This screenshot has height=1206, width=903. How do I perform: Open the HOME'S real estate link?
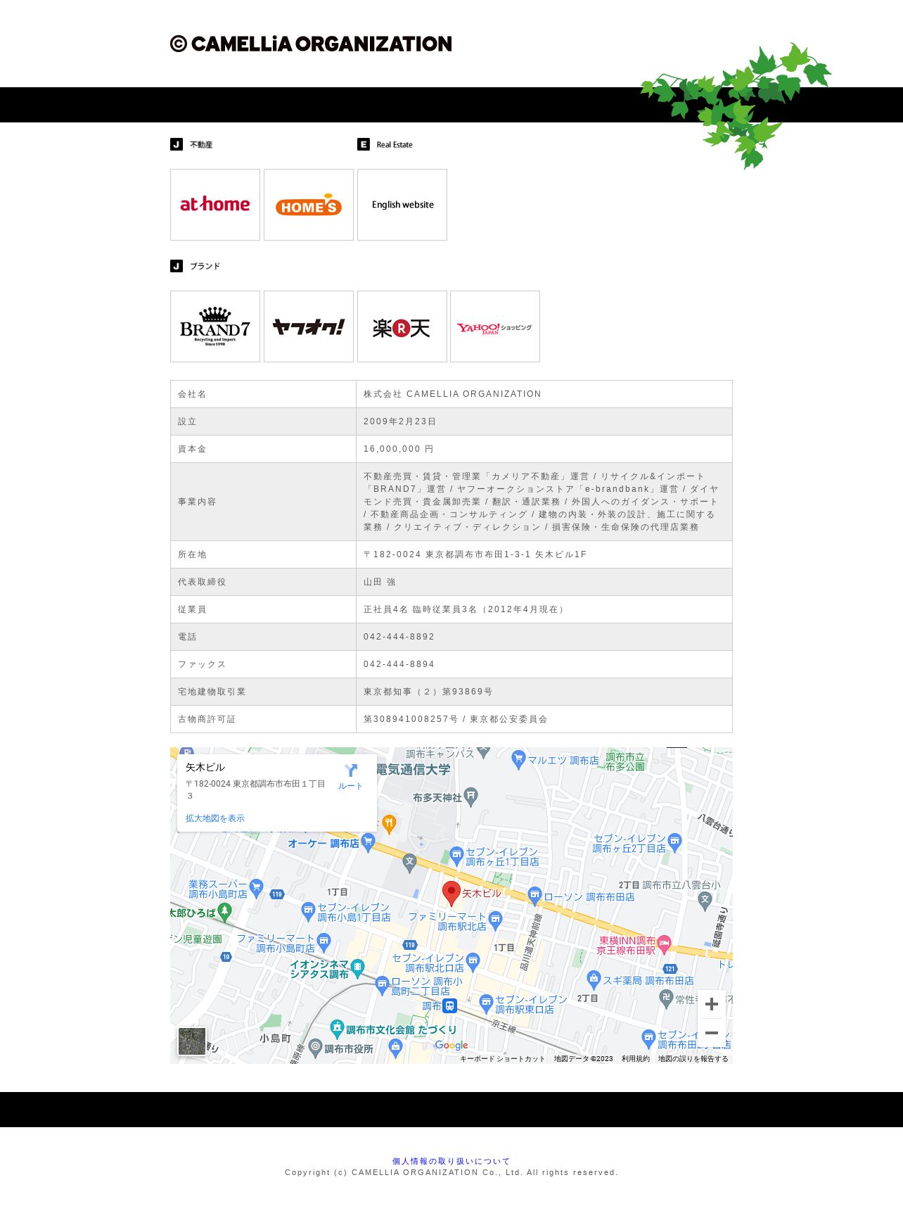(309, 205)
